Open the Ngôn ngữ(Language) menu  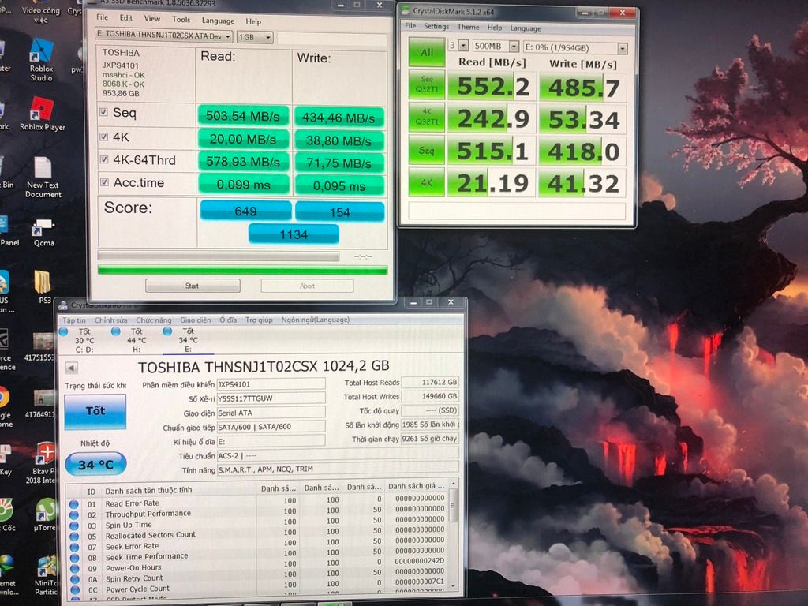(x=316, y=320)
